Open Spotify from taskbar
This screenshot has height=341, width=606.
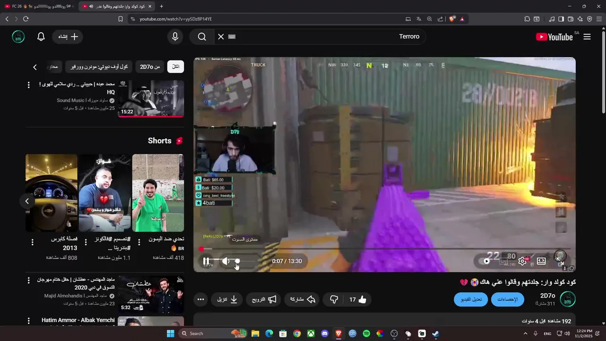366,333
